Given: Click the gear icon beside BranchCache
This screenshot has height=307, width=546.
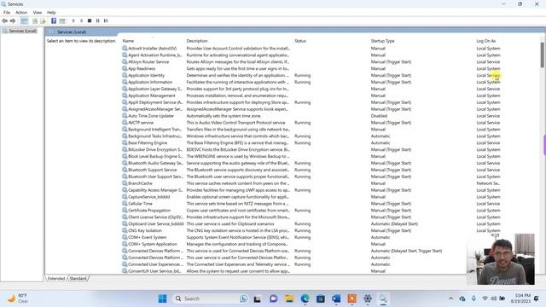Looking at the screenshot, I should coord(125,183).
